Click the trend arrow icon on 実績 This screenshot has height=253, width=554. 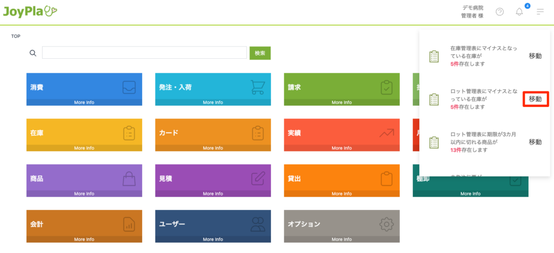click(386, 132)
